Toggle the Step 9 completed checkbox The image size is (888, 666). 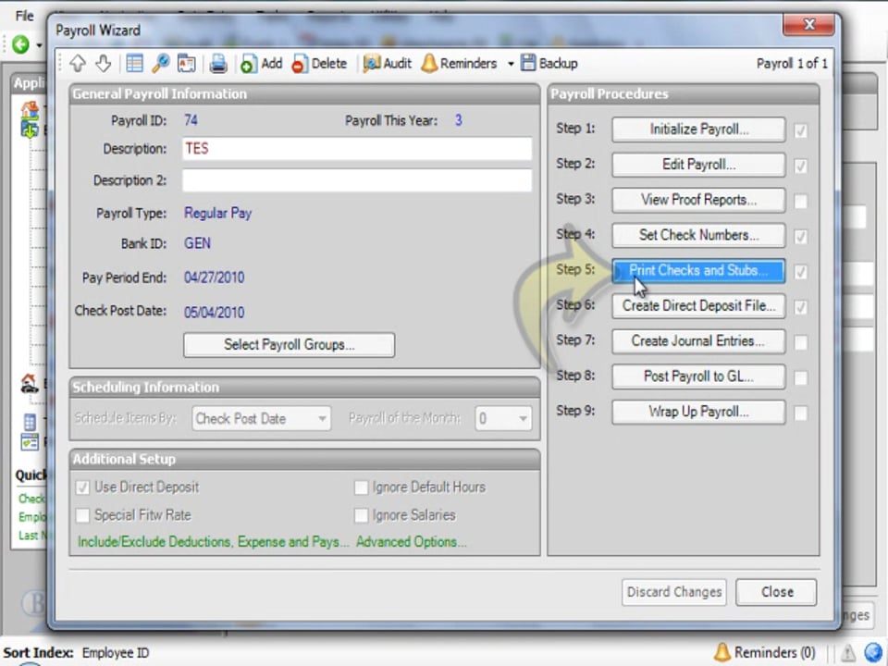[801, 413]
